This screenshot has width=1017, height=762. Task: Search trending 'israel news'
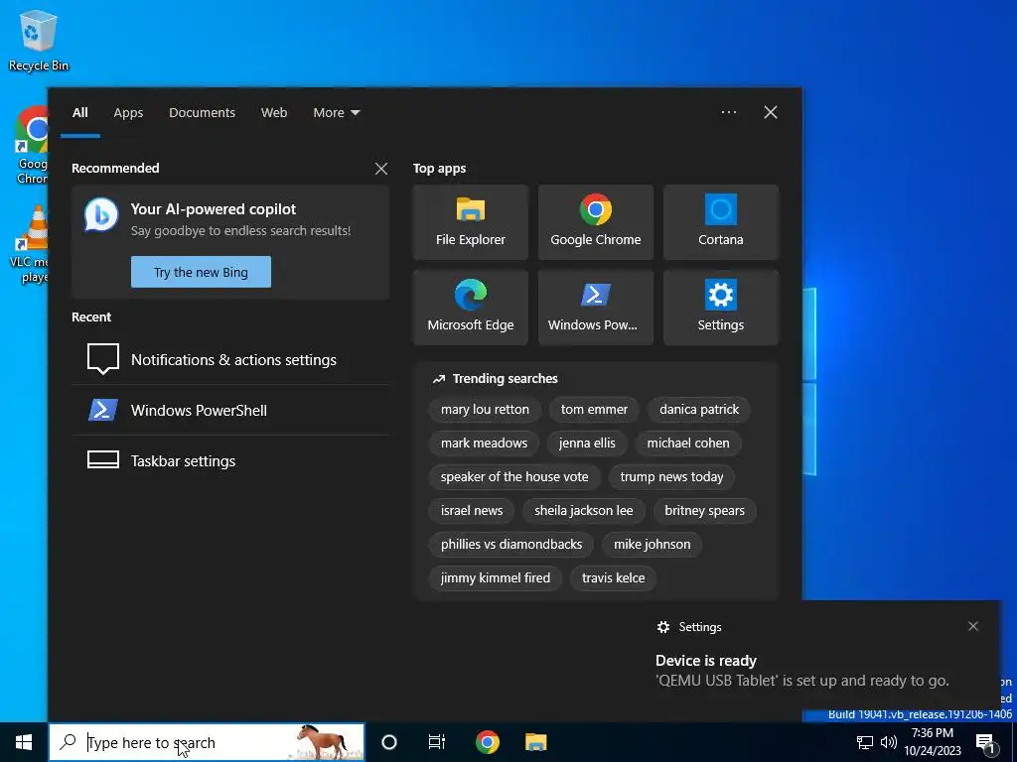(472, 511)
